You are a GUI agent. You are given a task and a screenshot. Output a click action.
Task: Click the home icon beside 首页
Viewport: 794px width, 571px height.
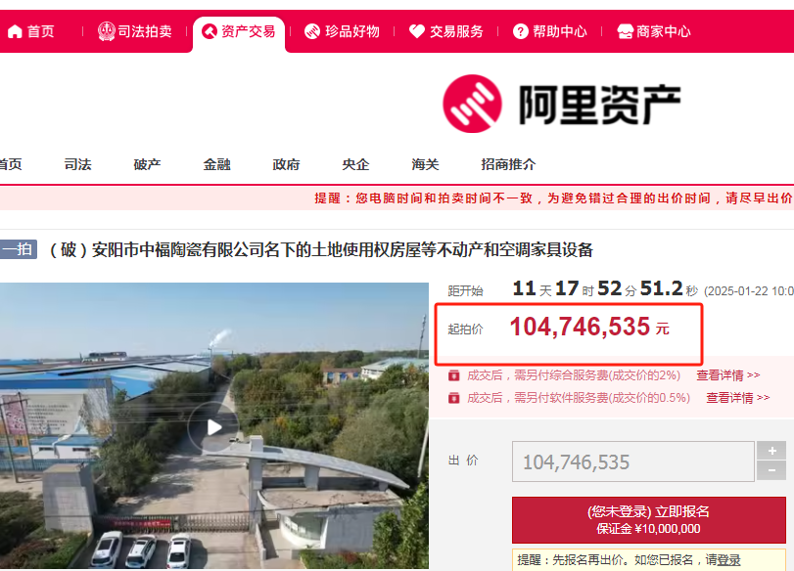click(15, 32)
